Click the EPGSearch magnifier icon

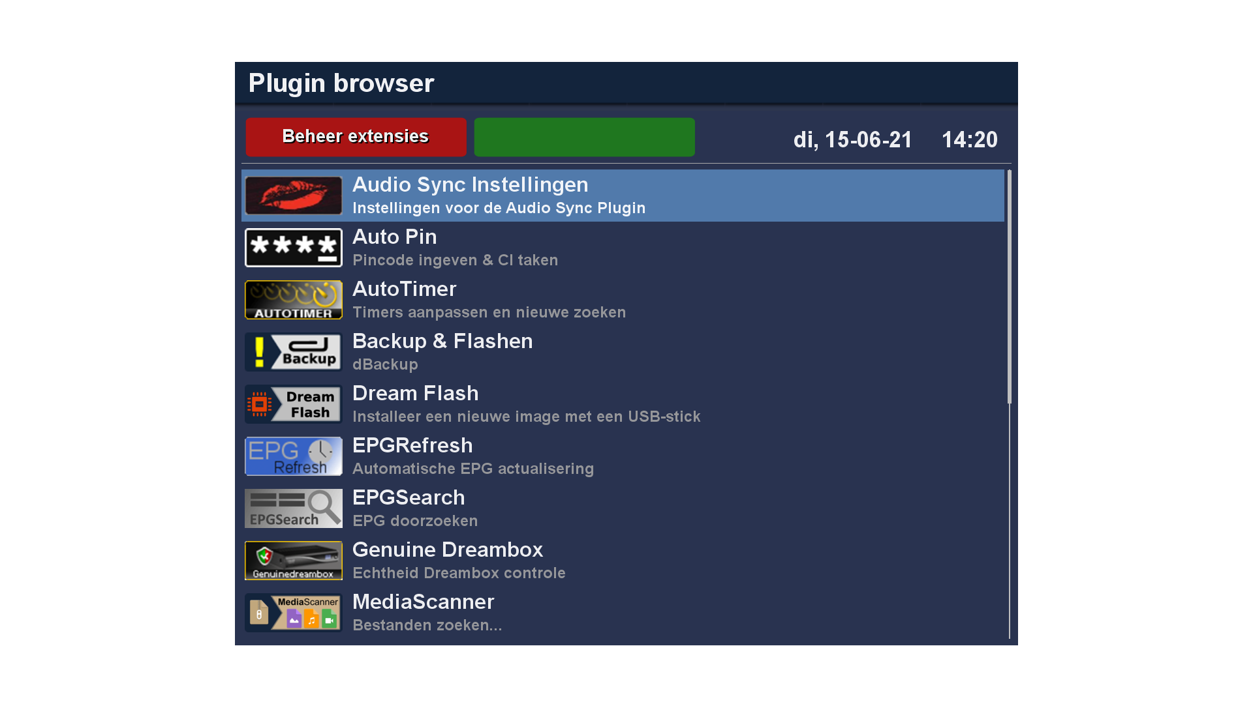click(294, 508)
